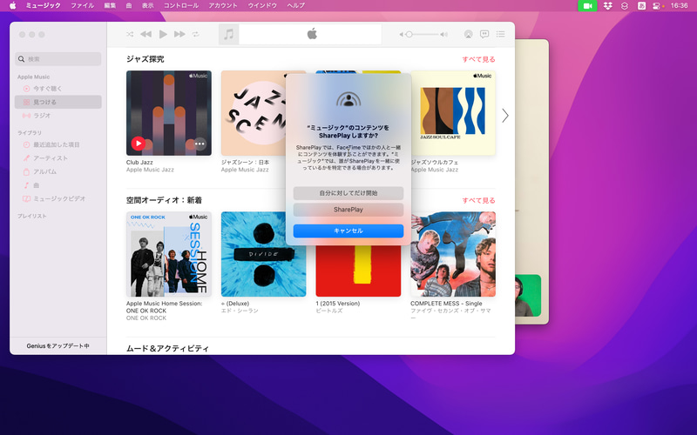Select 今すぐ聴く in the sidebar

click(x=58, y=89)
